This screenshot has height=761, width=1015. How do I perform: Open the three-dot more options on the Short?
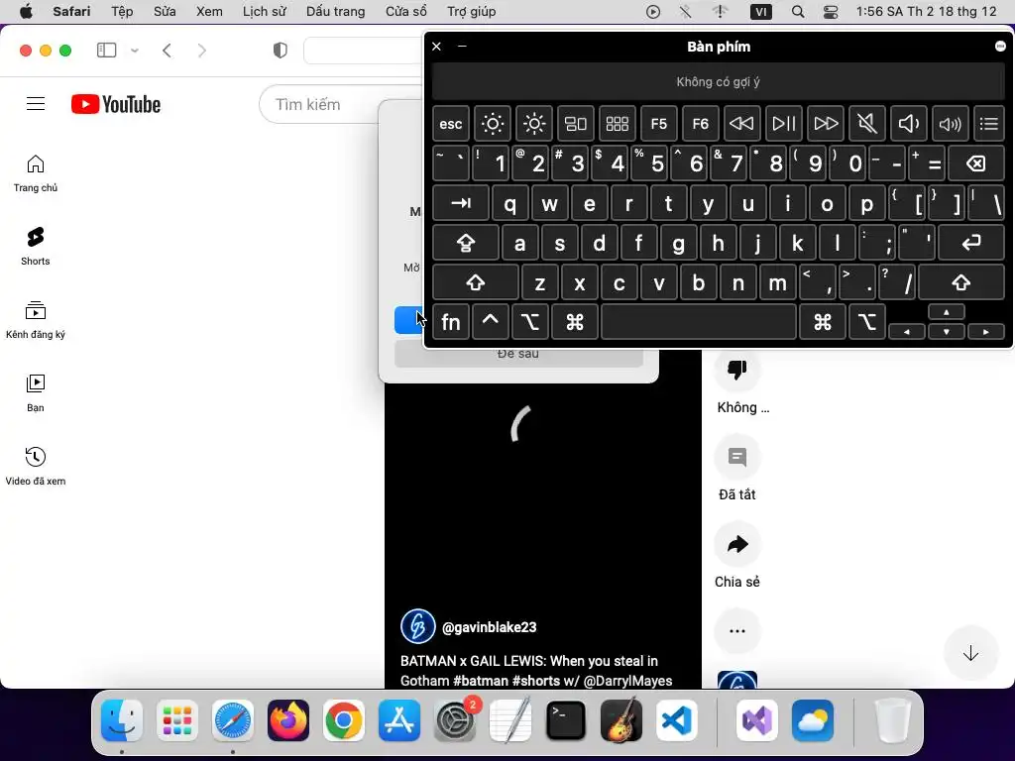click(x=737, y=631)
